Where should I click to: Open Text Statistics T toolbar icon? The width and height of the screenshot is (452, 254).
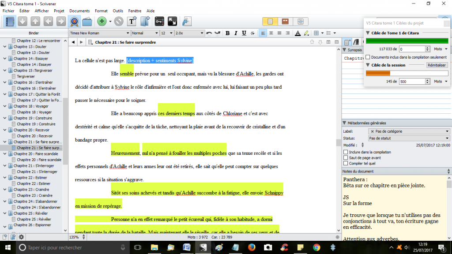[132, 21]
